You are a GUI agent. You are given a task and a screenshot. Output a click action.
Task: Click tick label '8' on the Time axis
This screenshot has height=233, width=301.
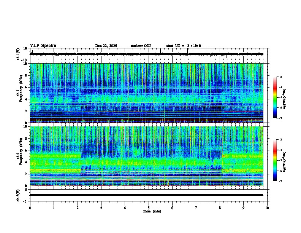click(220, 208)
